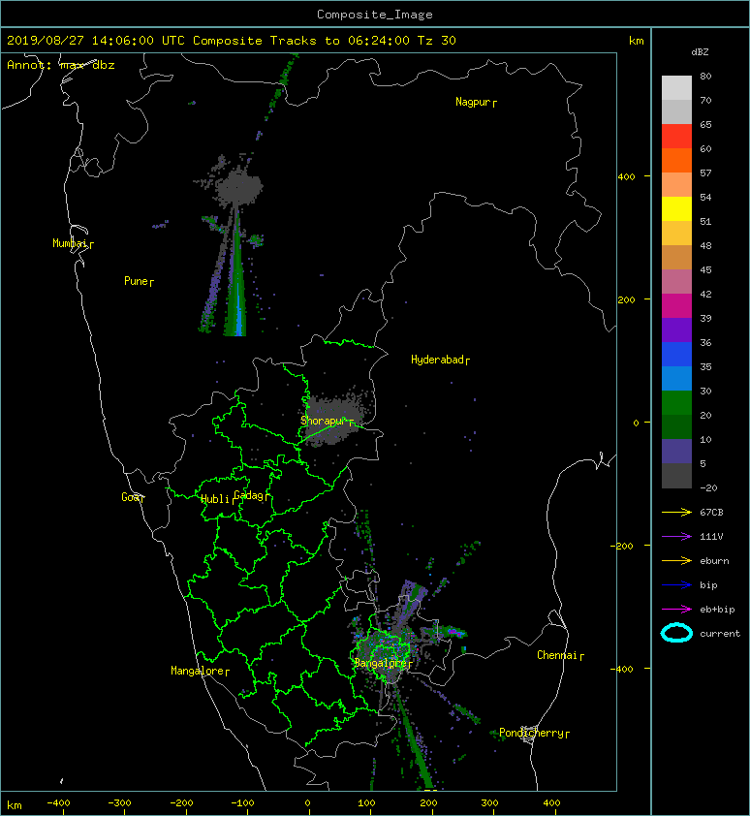
Task: Click the 'current' legend label
Action: click(x=720, y=634)
